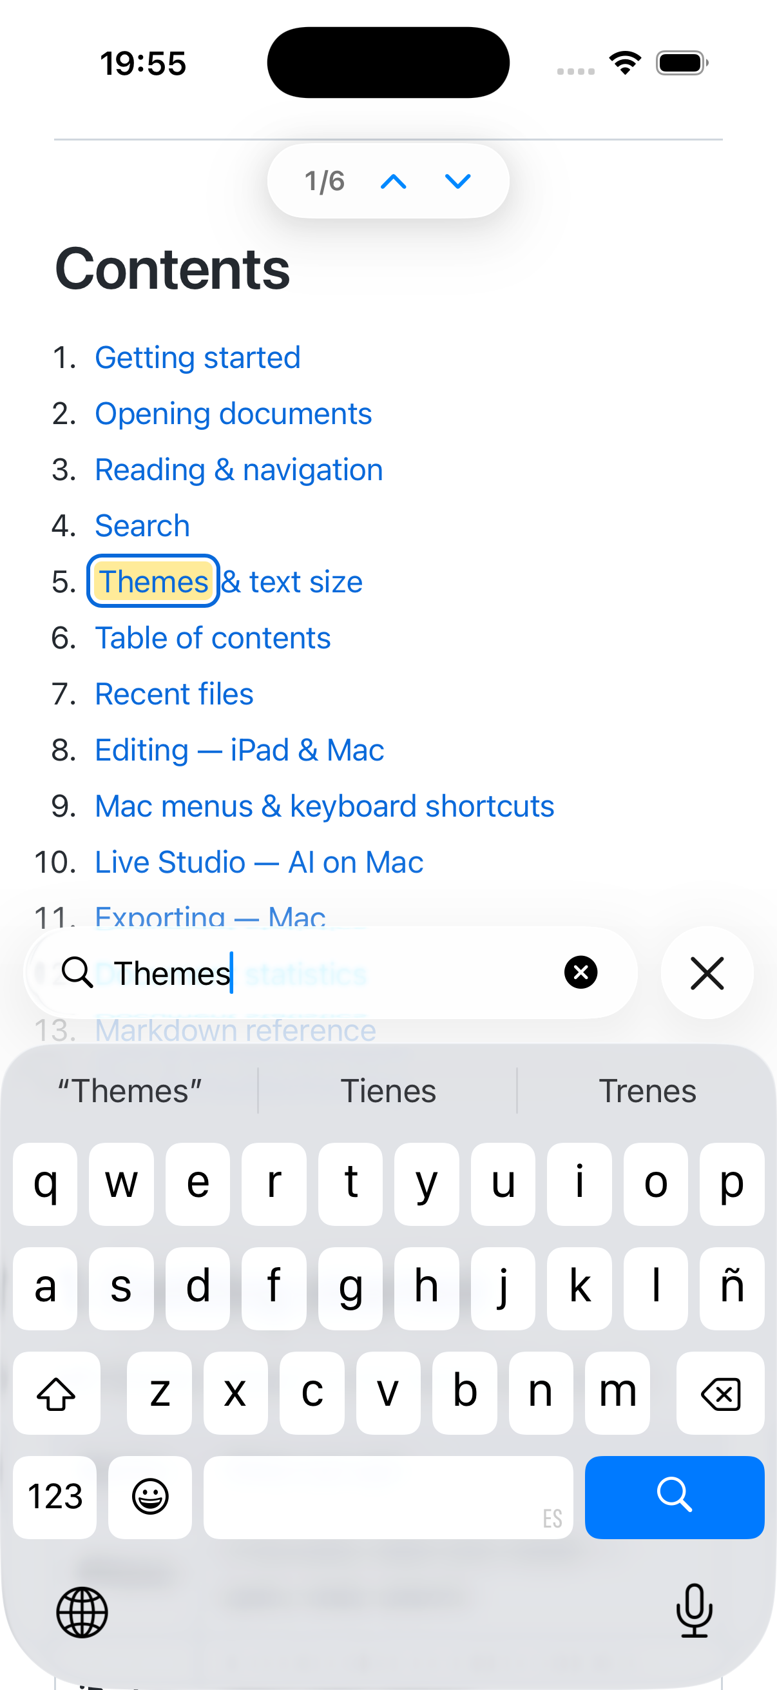Open the highlighted Themes & text size link

(x=229, y=582)
